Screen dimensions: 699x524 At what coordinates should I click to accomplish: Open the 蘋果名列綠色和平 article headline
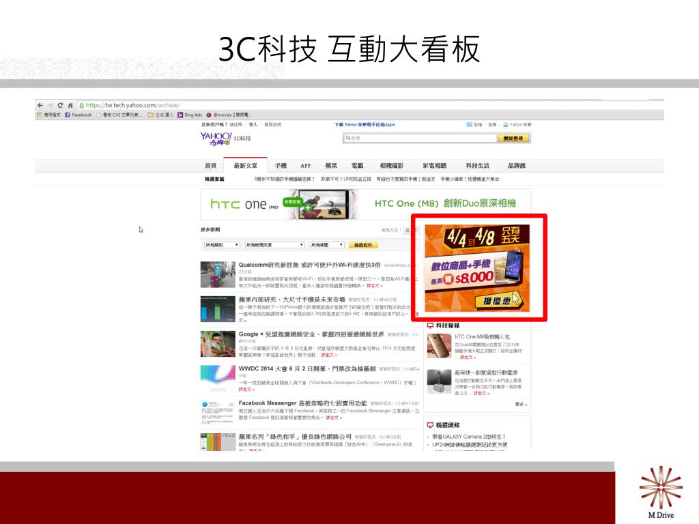(x=295, y=437)
